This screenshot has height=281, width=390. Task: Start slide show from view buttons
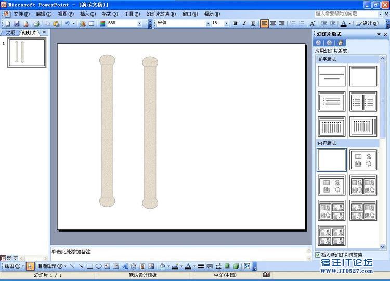point(16,258)
